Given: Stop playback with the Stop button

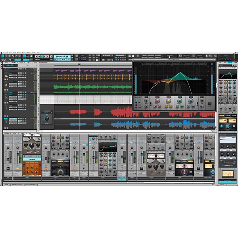Looking at the screenshot, I should 39,56.
